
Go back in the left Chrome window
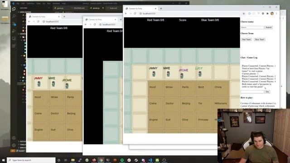tap(29, 21)
